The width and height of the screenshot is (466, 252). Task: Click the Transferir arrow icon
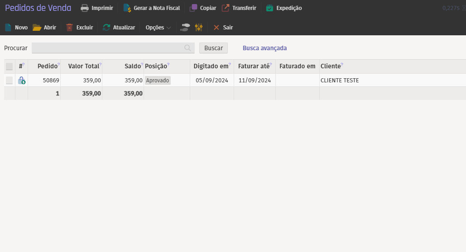click(x=226, y=8)
